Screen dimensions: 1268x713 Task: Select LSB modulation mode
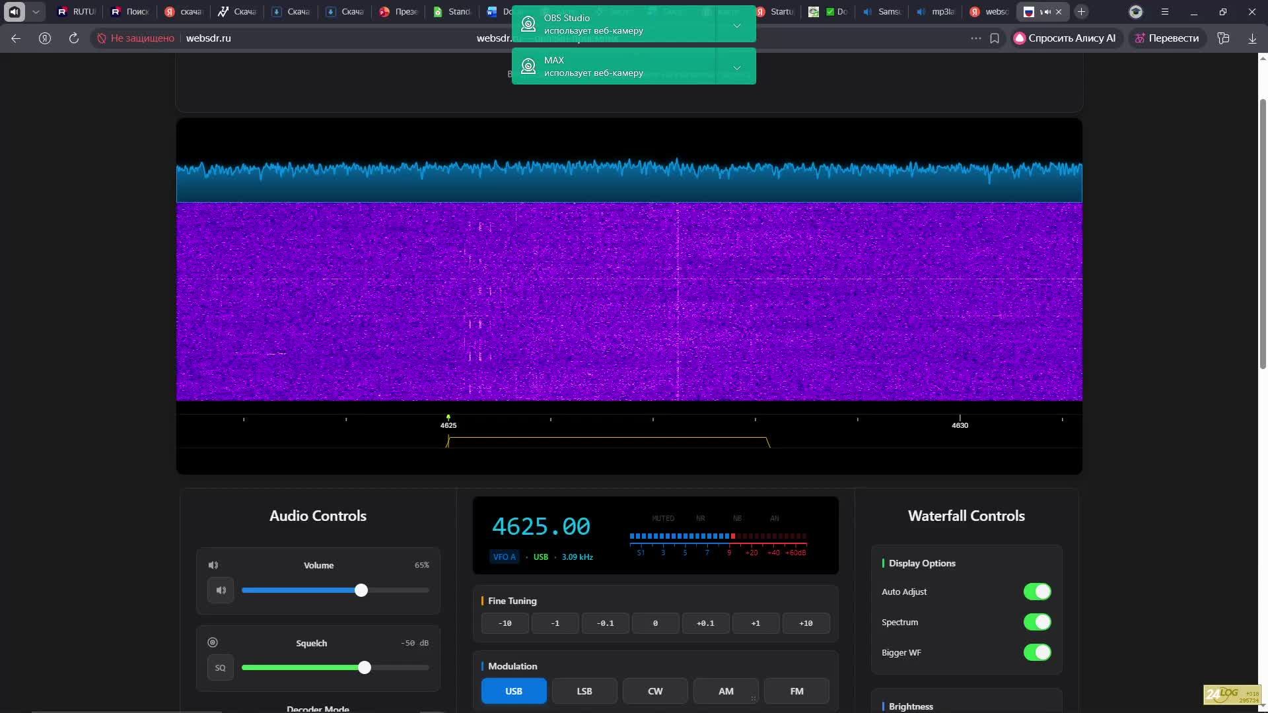(x=584, y=691)
